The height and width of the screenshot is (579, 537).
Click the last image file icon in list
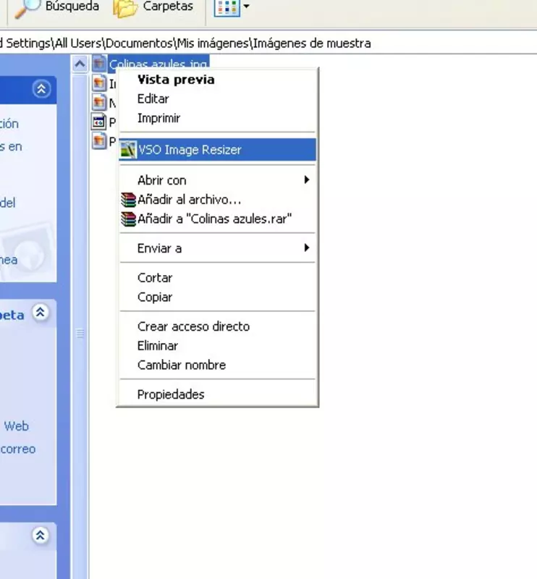[x=99, y=140]
